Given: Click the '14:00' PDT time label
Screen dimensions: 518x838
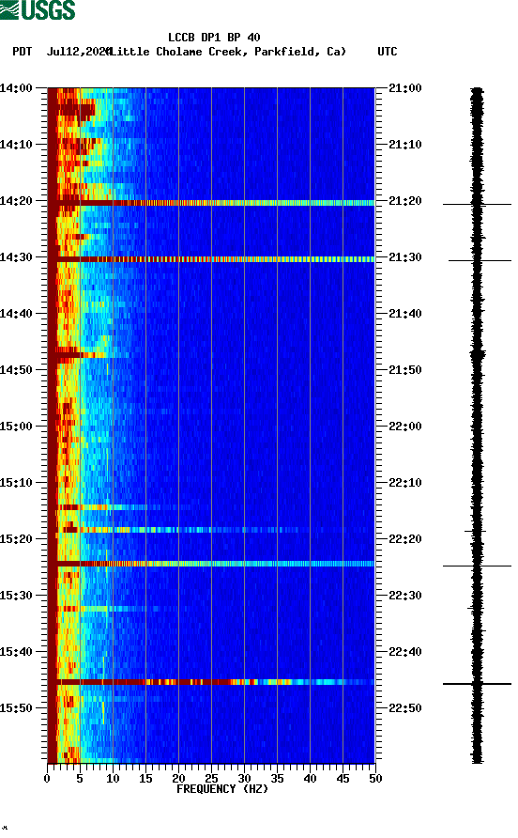Looking at the screenshot, I should click(16, 88).
